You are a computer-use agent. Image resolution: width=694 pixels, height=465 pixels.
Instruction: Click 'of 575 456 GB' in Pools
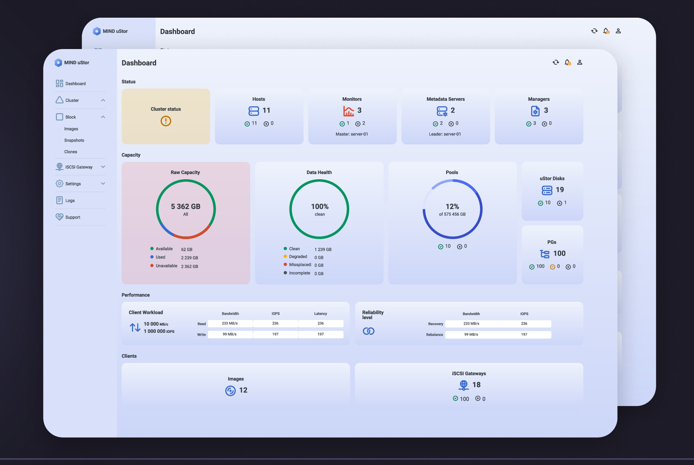pyautogui.click(x=452, y=215)
